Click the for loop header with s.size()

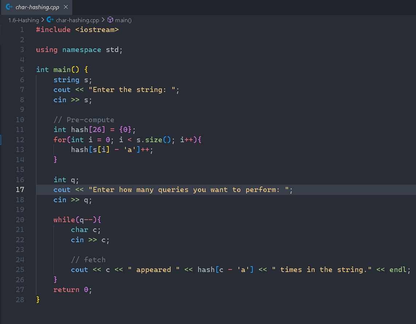(127, 140)
